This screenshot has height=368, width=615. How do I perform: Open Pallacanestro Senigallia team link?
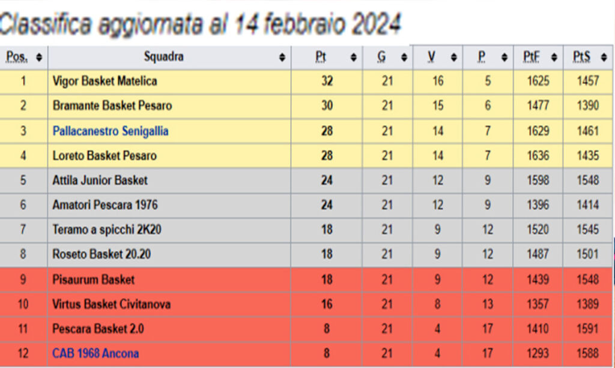click(111, 131)
